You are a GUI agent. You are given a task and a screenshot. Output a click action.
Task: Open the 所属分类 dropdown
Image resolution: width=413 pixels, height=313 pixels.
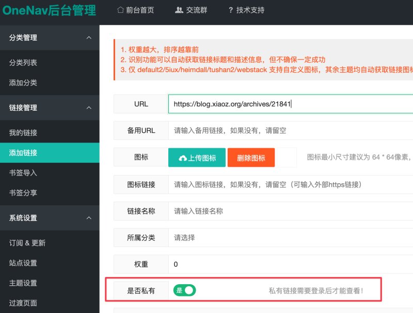point(291,238)
